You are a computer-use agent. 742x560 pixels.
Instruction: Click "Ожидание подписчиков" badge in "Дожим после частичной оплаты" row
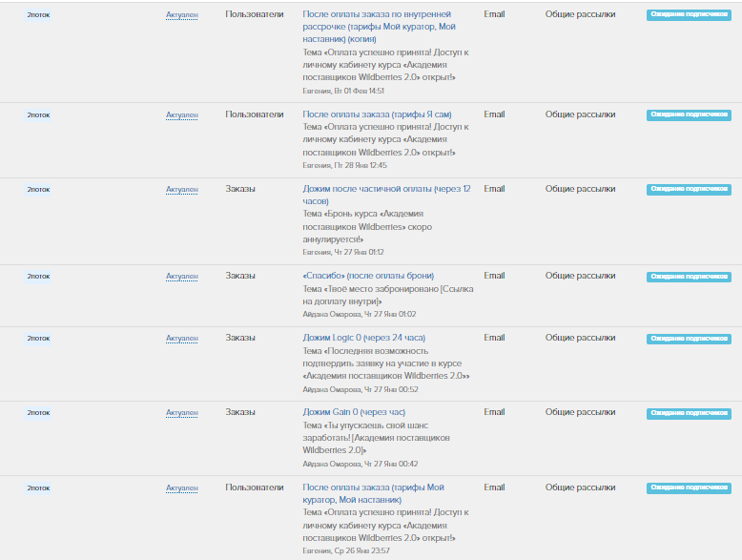(689, 190)
